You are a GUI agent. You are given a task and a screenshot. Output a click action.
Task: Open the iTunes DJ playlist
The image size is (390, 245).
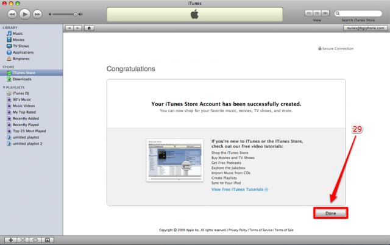(21, 93)
